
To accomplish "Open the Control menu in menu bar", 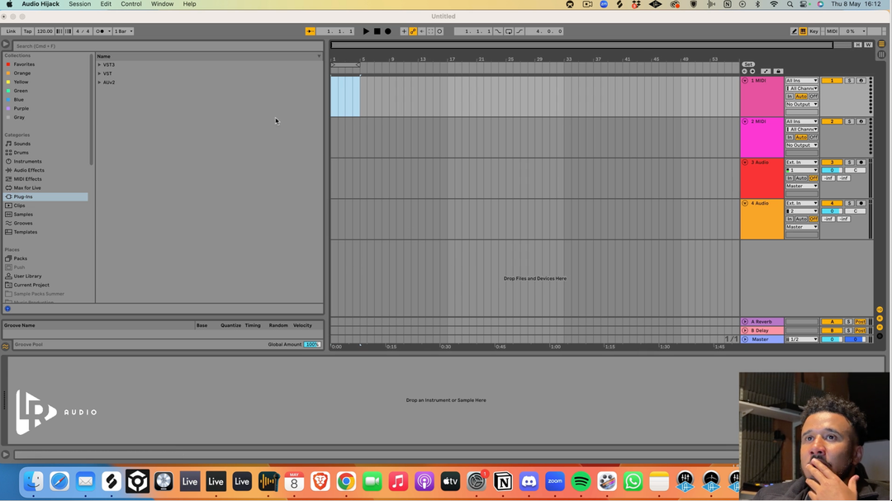I will click(x=131, y=4).
